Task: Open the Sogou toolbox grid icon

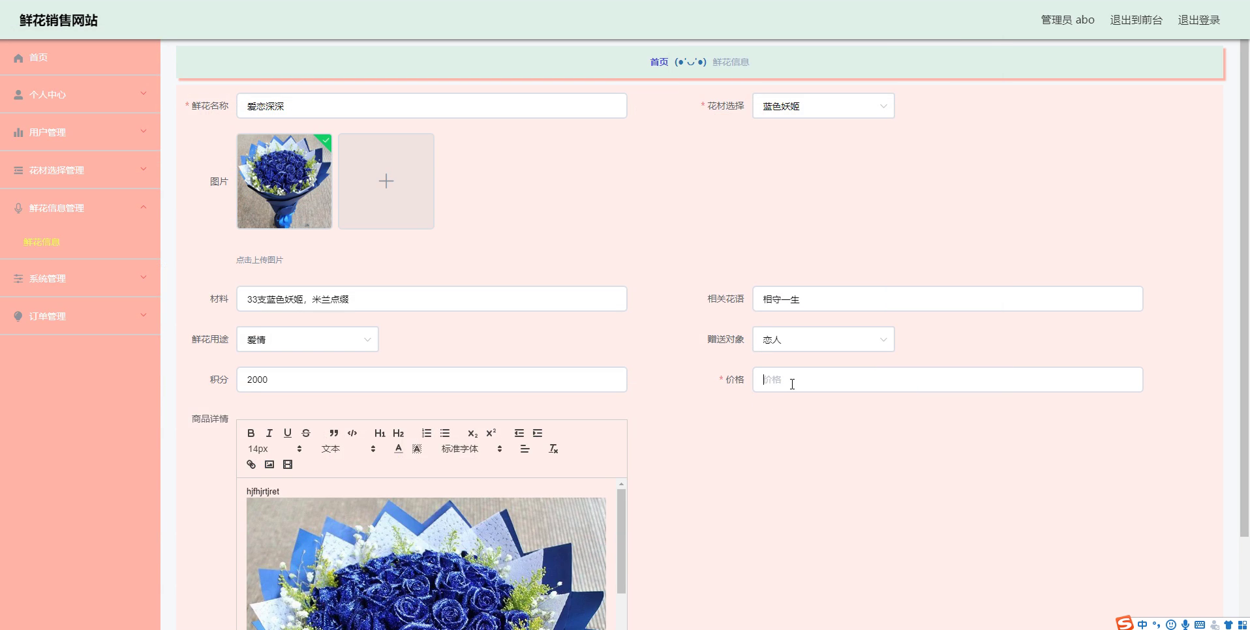Action: [x=1242, y=625]
